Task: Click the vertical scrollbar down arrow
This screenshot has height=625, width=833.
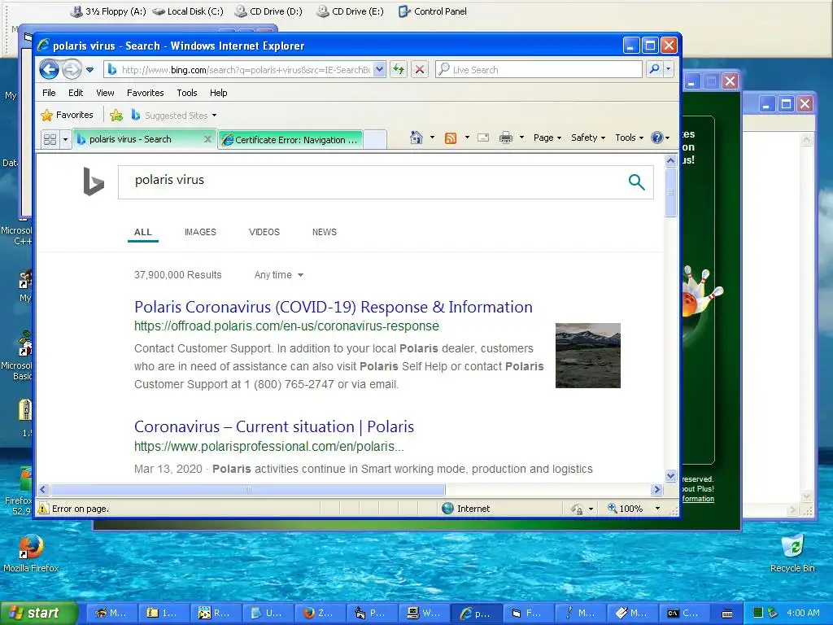Action: (x=670, y=475)
